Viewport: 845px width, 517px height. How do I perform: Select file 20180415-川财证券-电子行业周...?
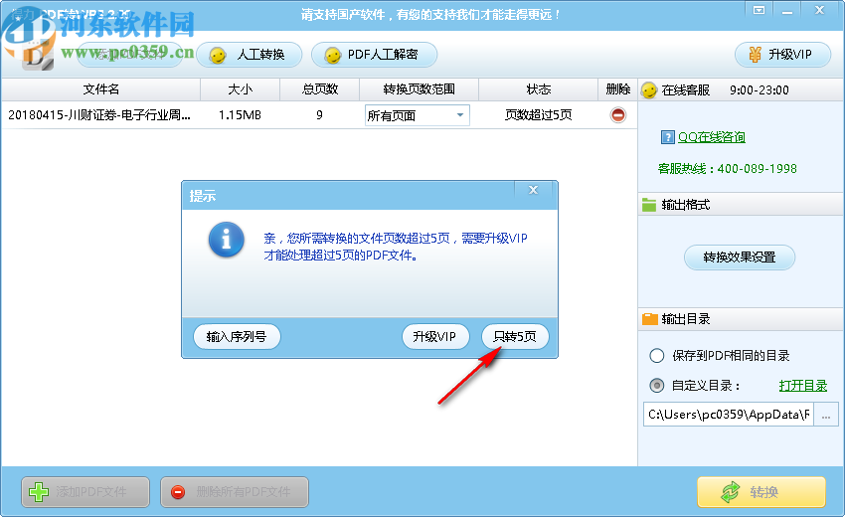(99, 114)
